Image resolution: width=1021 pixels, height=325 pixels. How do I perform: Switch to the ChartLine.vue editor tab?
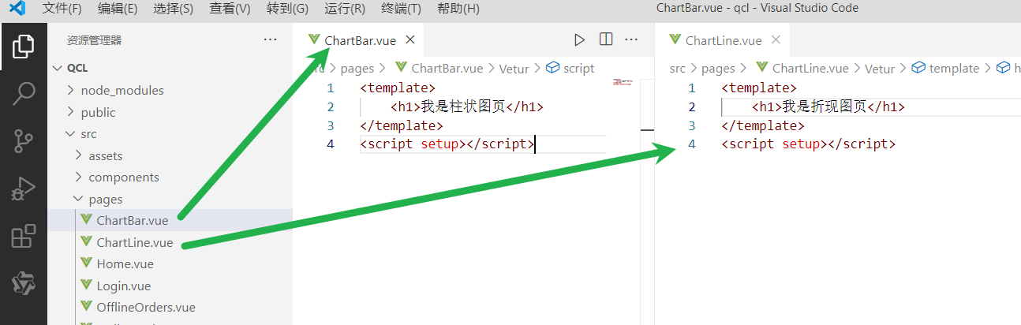[724, 40]
